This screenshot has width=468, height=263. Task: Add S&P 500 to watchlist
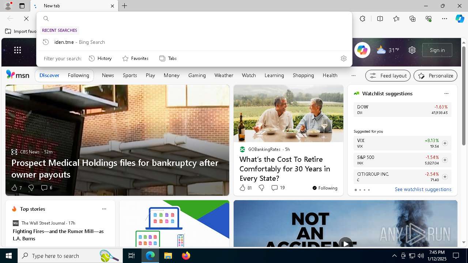(445, 160)
